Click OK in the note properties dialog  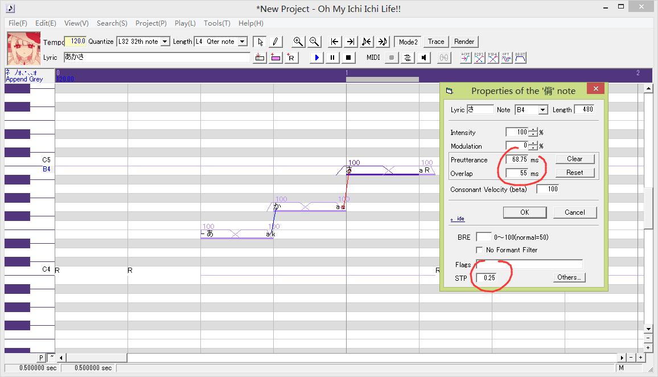point(524,212)
